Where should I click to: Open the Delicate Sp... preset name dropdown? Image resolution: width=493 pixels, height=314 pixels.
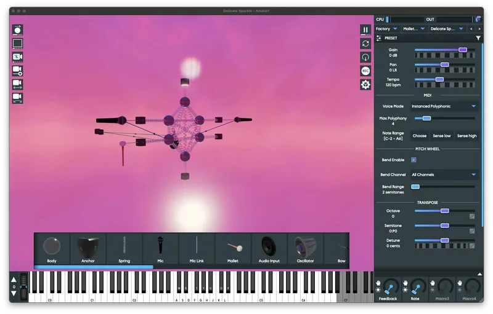447,29
